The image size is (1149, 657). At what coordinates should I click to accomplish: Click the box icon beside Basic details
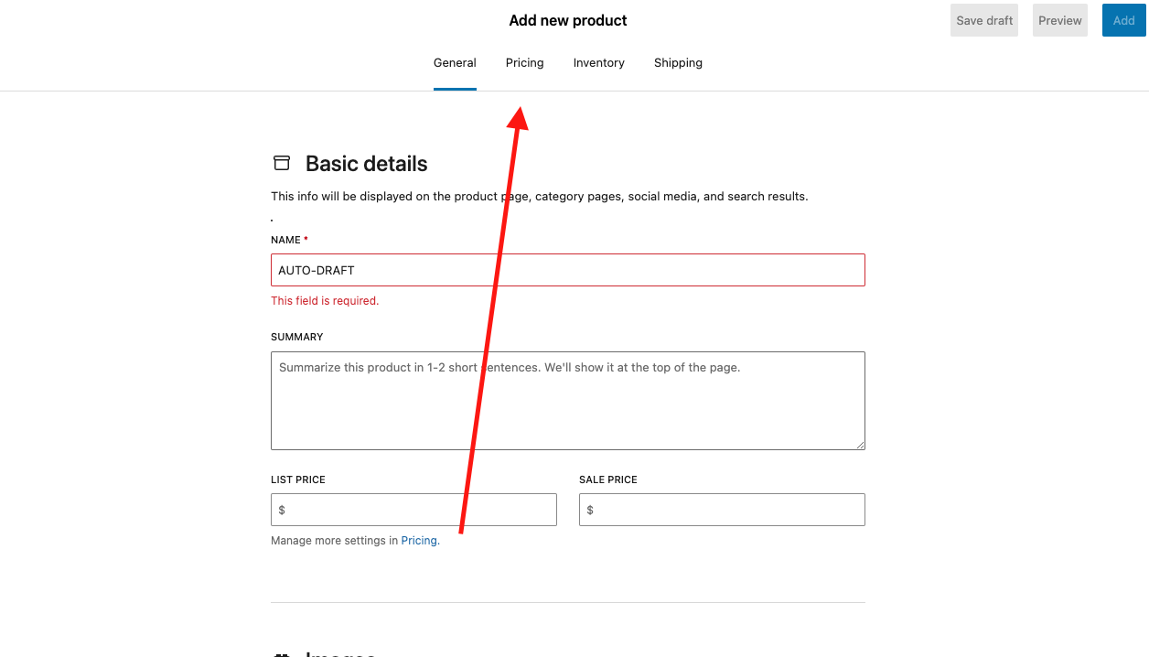(x=281, y=163)
